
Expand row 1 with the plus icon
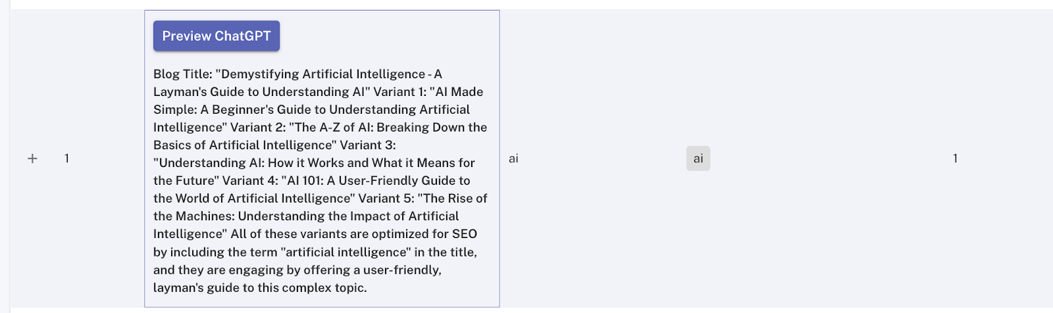point(32,158)
